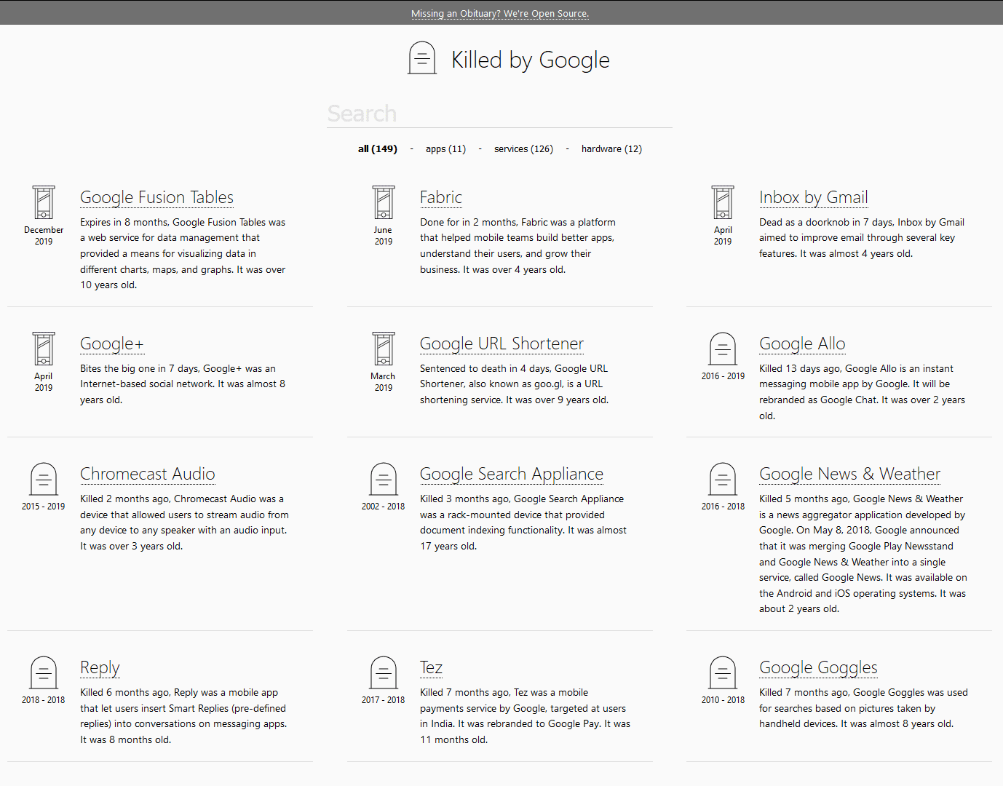Focus the Search input field
The height and width of the screenshot is (786, 1003).
point(499,114)
